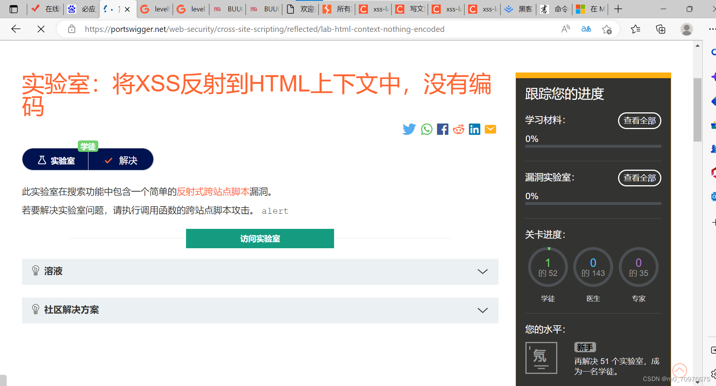Click the 学徒 progress circle showing 1 of 52
716x386 pixels.
point(548,267)
